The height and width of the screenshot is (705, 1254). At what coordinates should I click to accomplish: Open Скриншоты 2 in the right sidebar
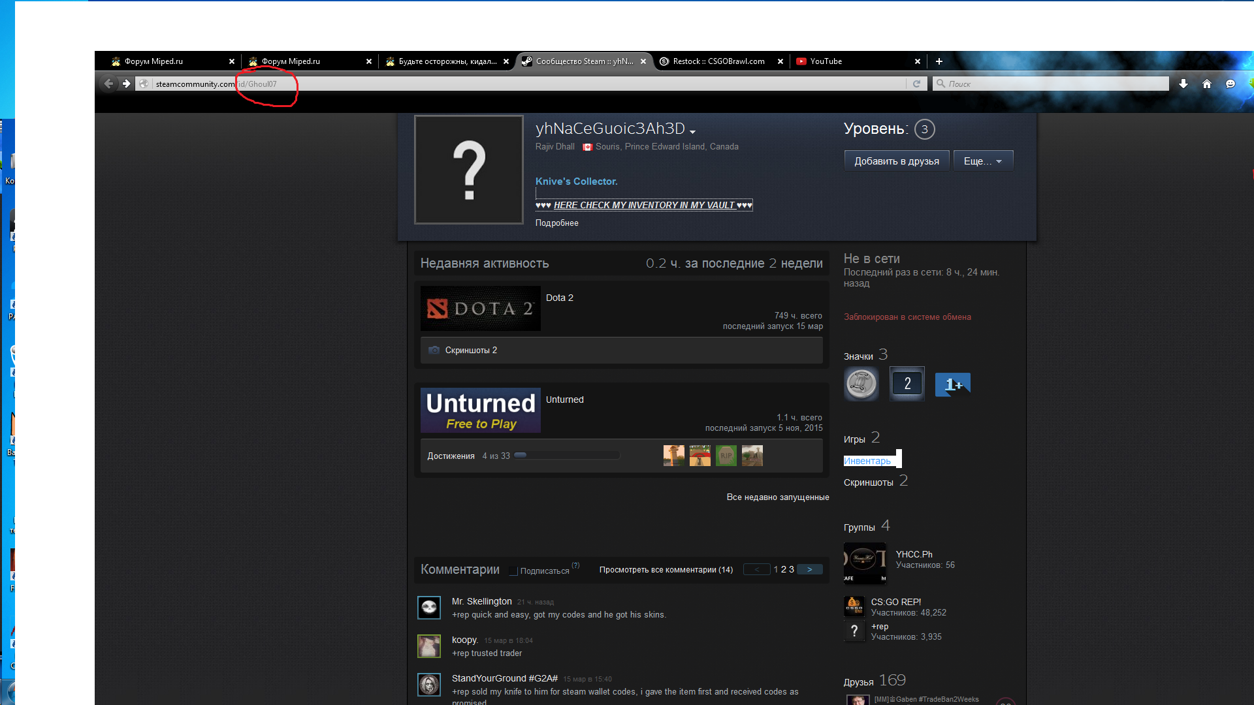[x=876, y=482]
